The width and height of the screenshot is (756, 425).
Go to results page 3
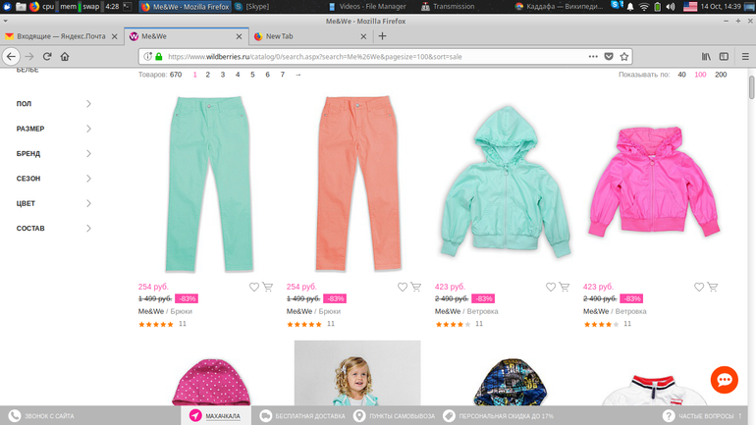click(x=223, y=75)
